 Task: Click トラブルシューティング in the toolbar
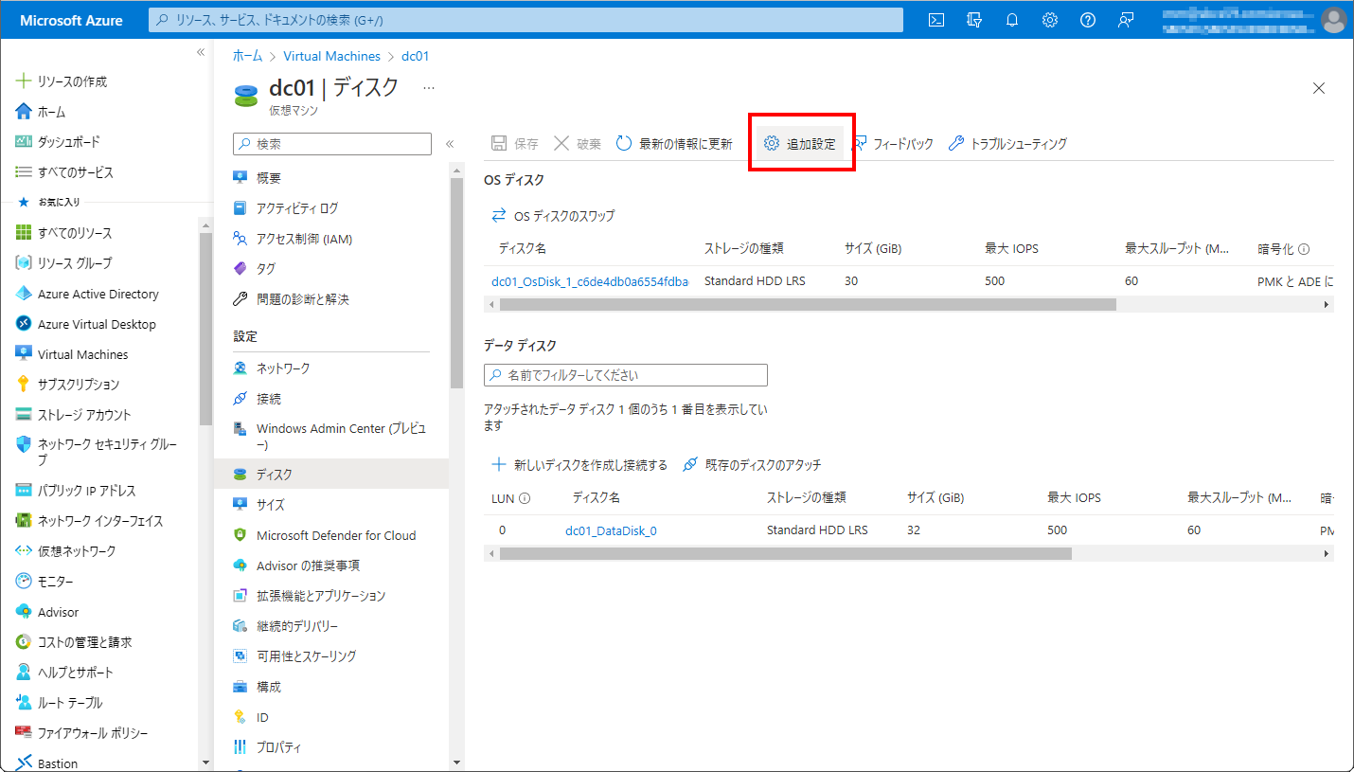(1008, 144)
